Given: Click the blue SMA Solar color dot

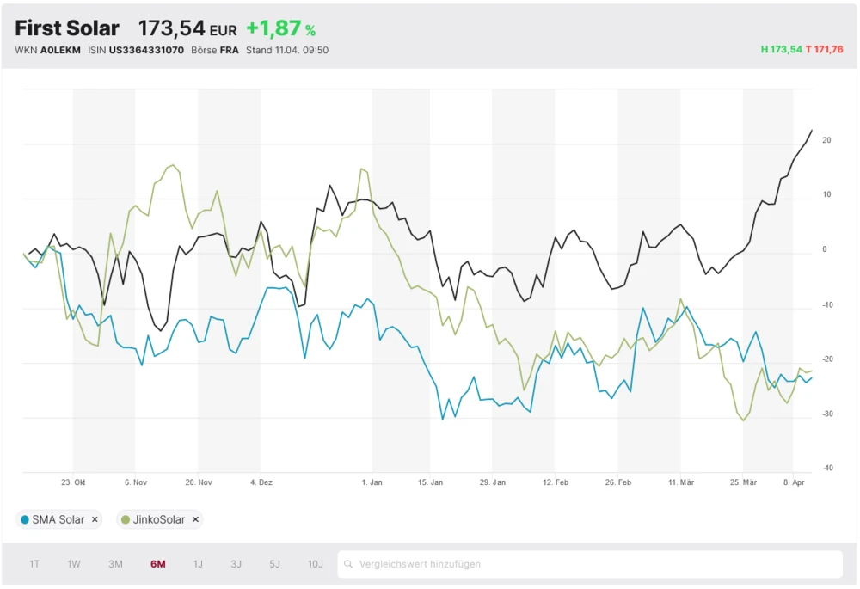Looking at the screenshot, I should (25, 519).
